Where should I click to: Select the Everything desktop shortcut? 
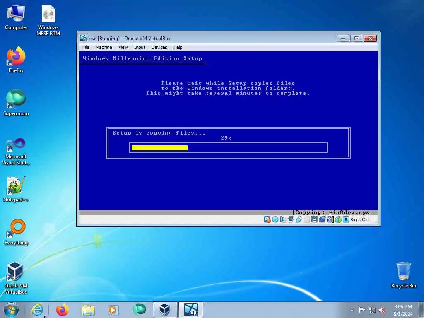click(x=16, y=232)
